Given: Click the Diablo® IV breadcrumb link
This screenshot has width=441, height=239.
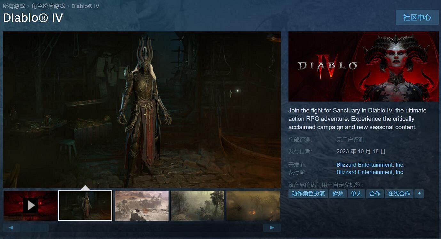Looking at the screenshot, I should 85,6.
